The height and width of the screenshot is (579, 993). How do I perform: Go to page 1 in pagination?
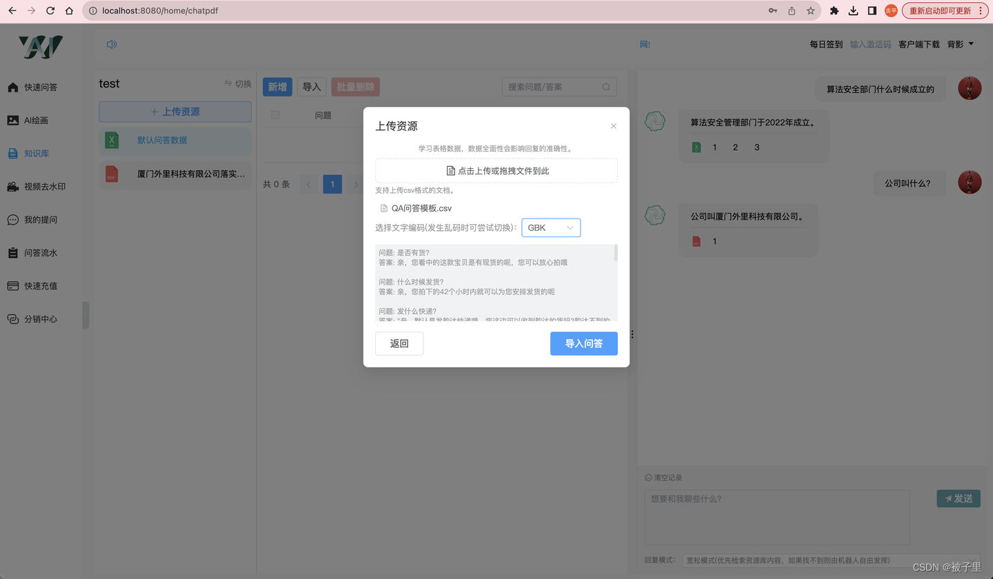click(332, 184)
